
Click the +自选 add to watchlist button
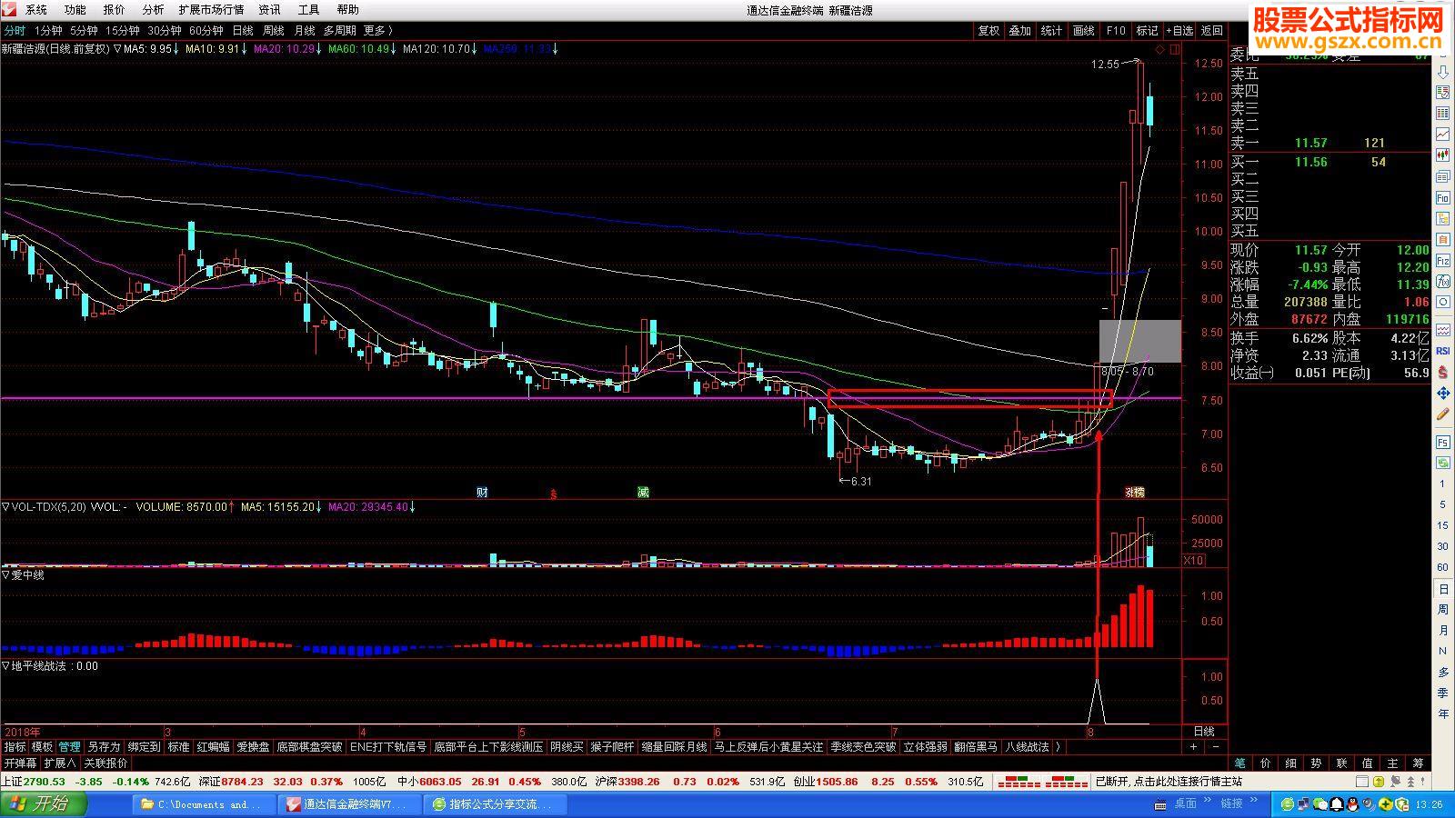point(1179,31)
